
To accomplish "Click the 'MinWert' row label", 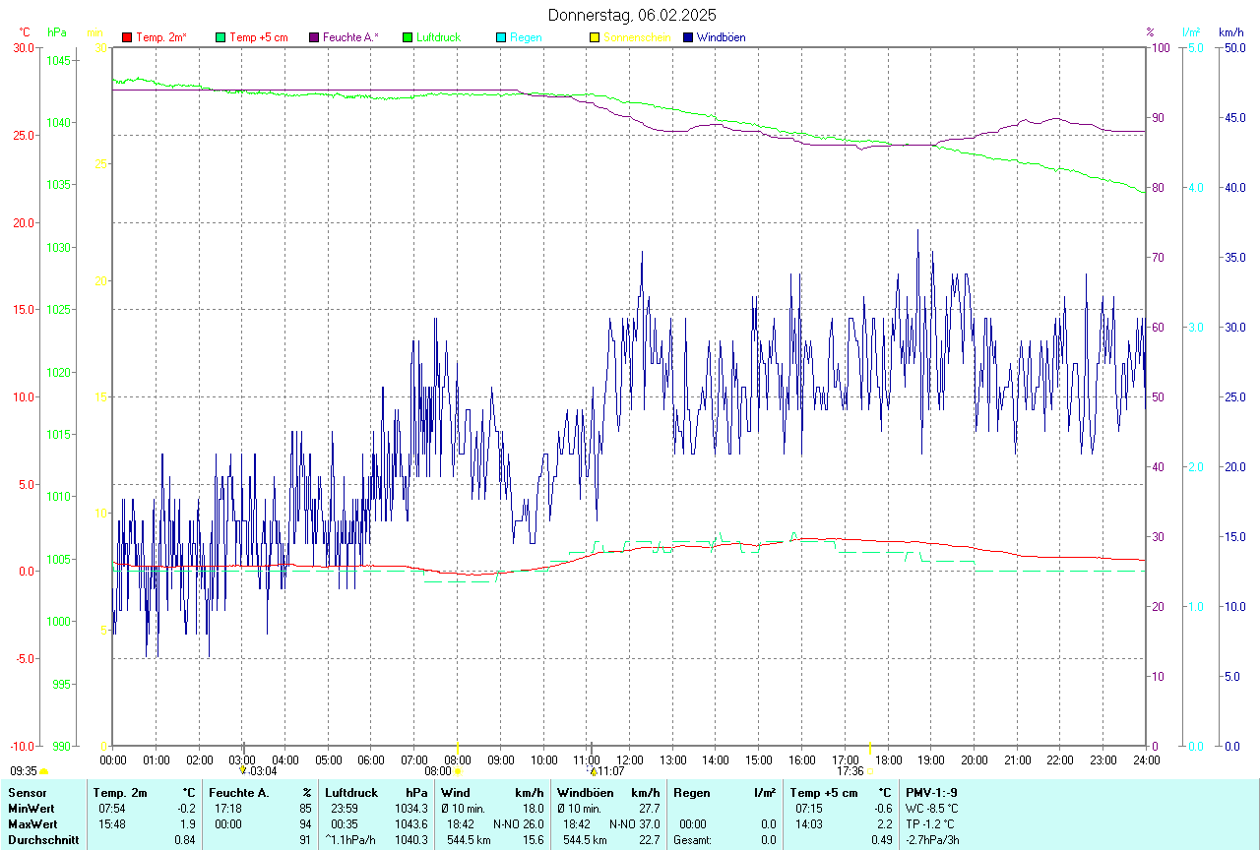I will coord(31,809).
